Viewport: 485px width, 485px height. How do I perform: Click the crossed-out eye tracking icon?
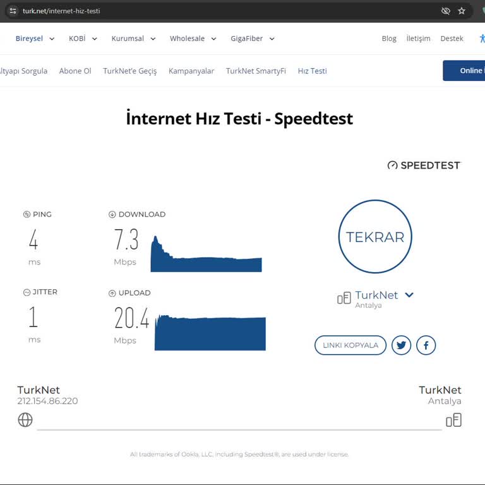[x=445, y=11]
